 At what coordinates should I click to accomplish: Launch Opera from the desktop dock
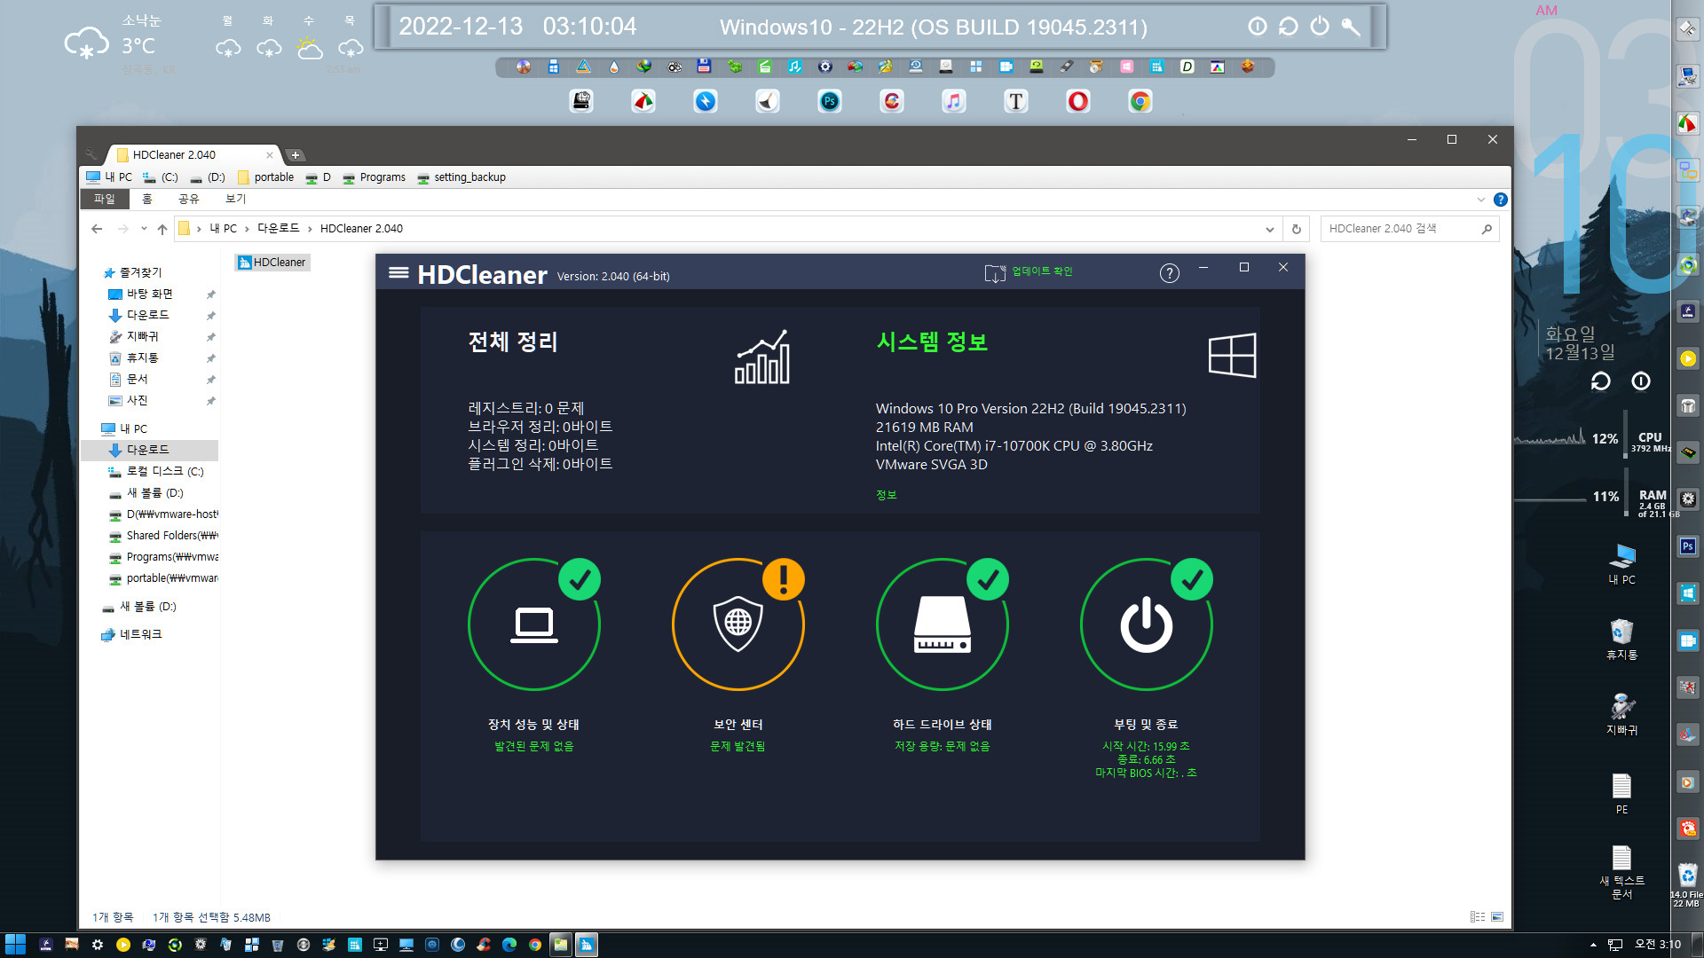tap(1078, 102)
